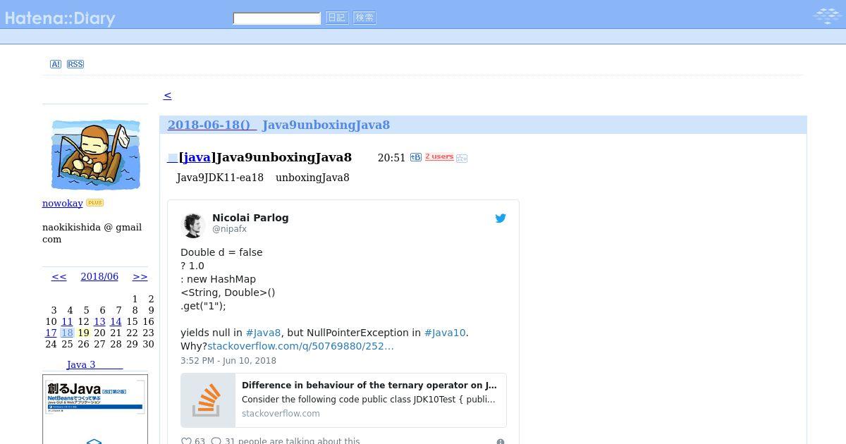Click the 日記 search button
Viewport: 846px width, 444px height.
pos(337,18)
